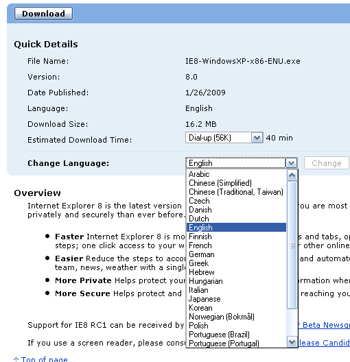Click the file name IE8-WindowsXP-x86-ENU.exe
Viewport: 350px width, 362px height.
tap(243, 61)
